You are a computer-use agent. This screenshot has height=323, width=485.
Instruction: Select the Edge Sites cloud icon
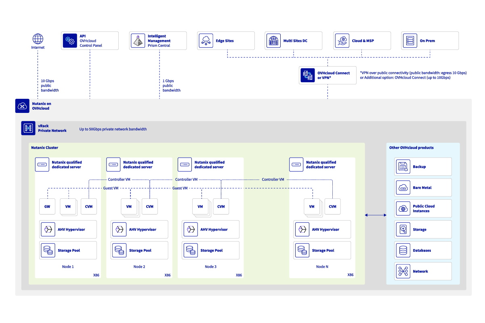point(206,41)
